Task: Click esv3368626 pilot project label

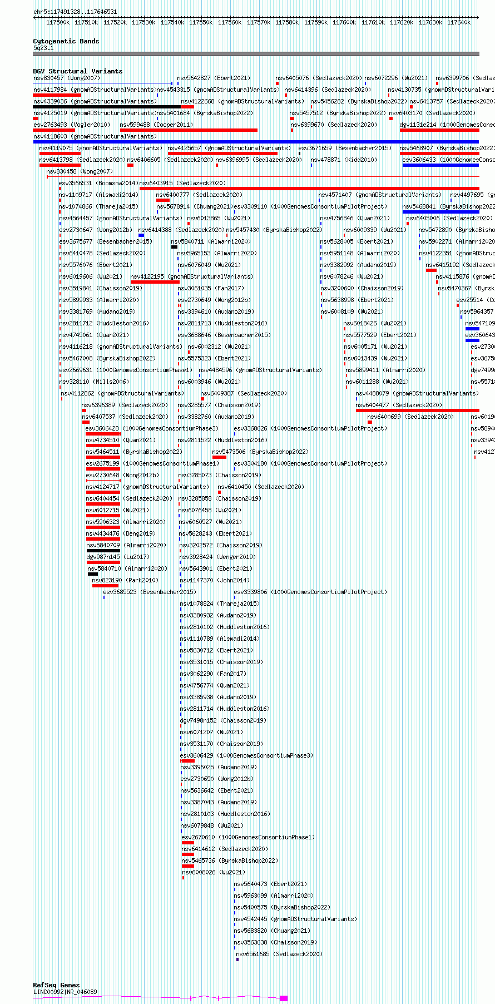Action: pyautogui.click(x=310, y=428)
